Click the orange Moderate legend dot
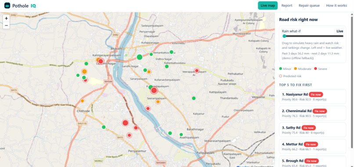 click(x=296, y=69)
